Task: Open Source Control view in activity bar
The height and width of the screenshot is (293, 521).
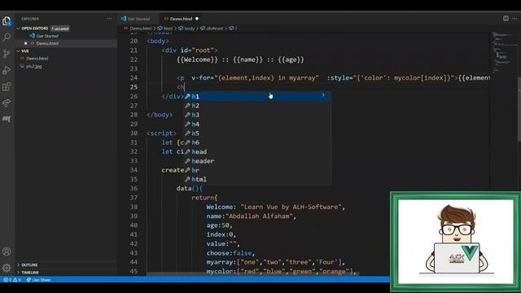Action: [x=7, y=54]
